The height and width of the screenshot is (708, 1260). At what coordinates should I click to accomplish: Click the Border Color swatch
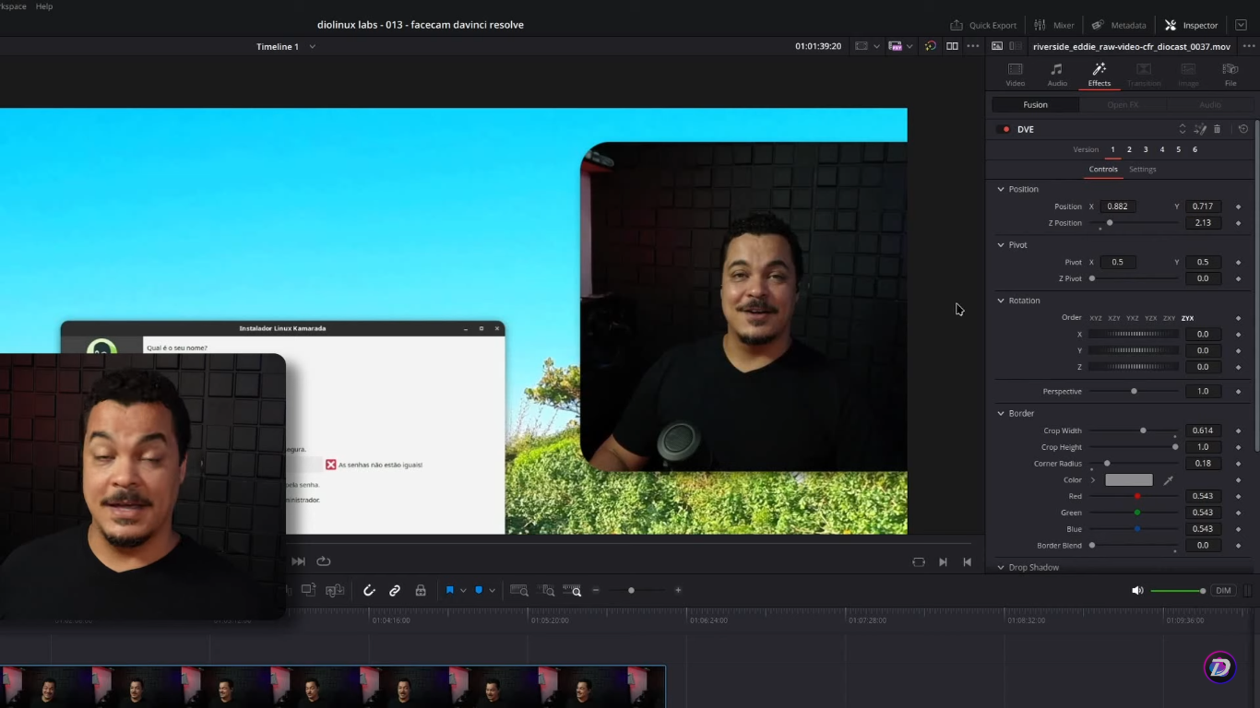pos(1129,480)
